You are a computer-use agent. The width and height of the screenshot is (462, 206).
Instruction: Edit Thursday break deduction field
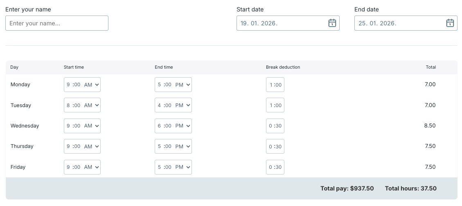[x=275, y=146]
